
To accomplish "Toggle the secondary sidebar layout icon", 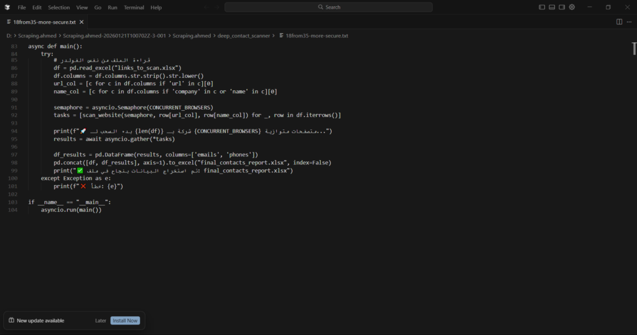I will [x=562, y=7].
